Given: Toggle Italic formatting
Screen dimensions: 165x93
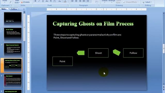Looking at the screenshot, I should 39,1.
